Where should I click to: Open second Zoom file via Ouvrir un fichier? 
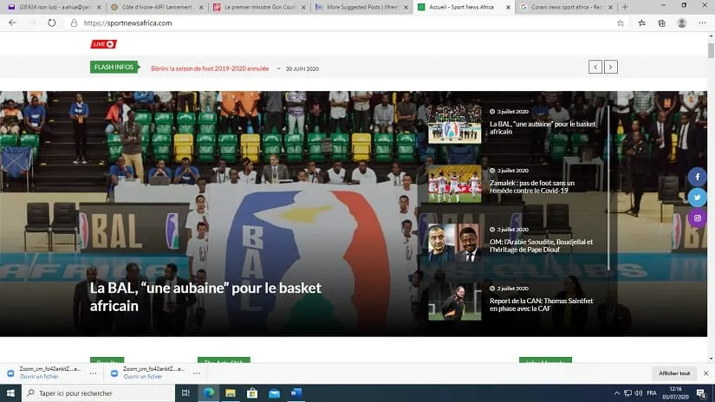tap(143, 377)
